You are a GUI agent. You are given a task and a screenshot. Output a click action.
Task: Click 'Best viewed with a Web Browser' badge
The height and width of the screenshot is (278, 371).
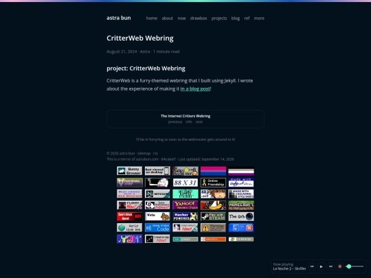[x=129, y=194]
